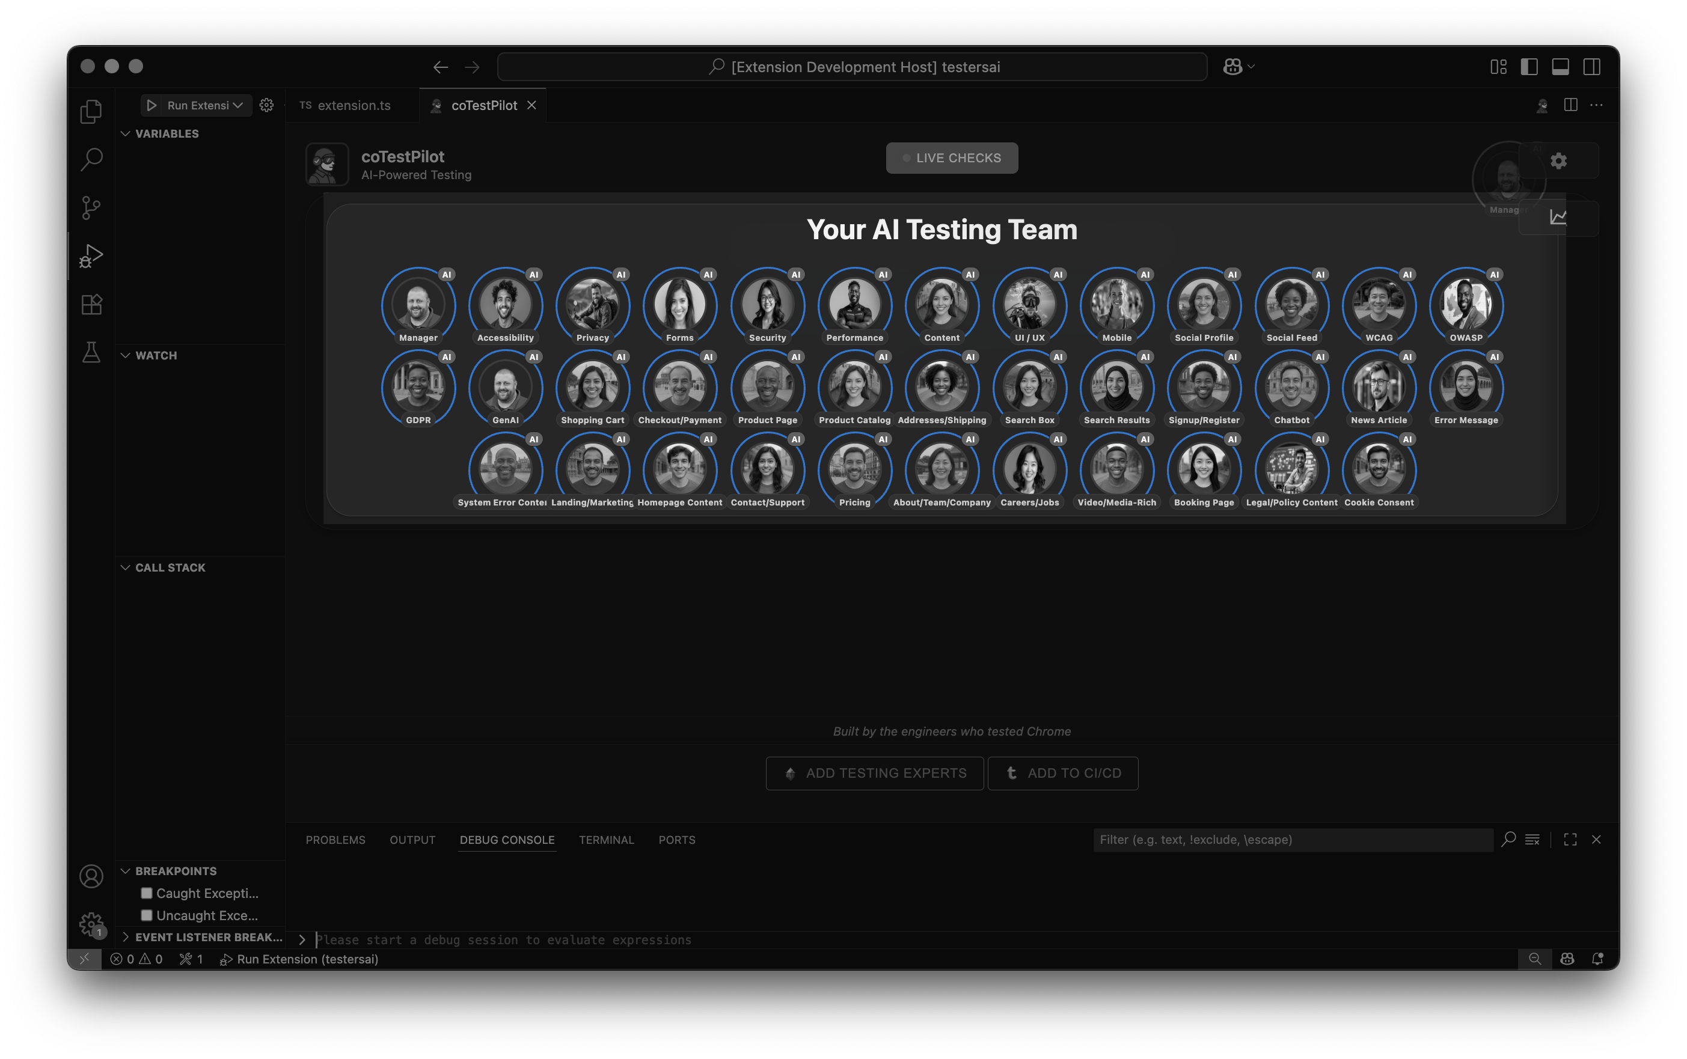Screen dimensions: 1687x1059
Task: Split the editor to the right
Action: point(1570,105)
